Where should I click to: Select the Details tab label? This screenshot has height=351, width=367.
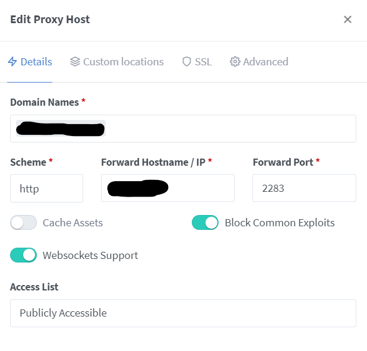click(36, 62)
